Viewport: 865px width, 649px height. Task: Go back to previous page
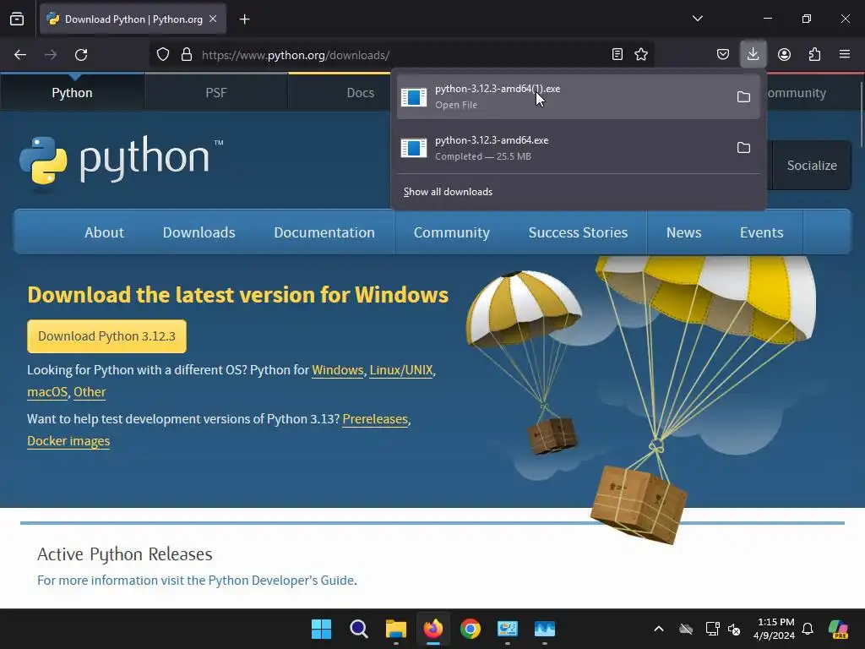click(x=20, y=55)
